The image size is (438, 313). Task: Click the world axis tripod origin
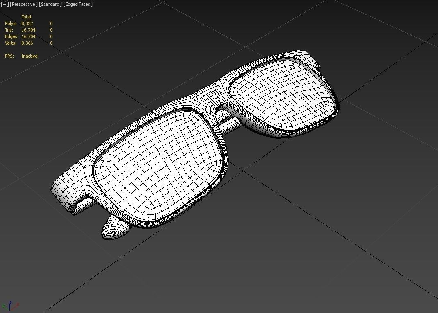(9, 311)
